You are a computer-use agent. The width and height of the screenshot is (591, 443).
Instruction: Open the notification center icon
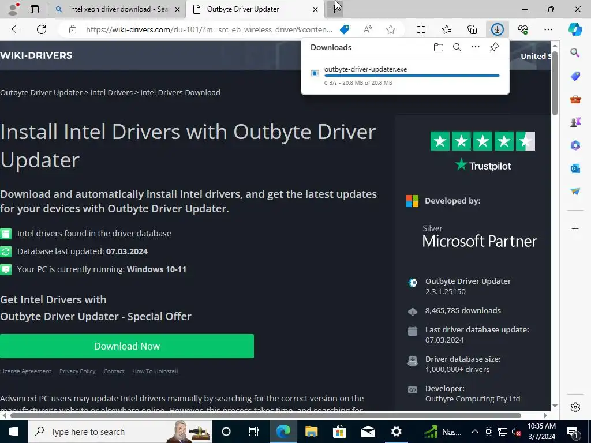[x=573, y=431]
